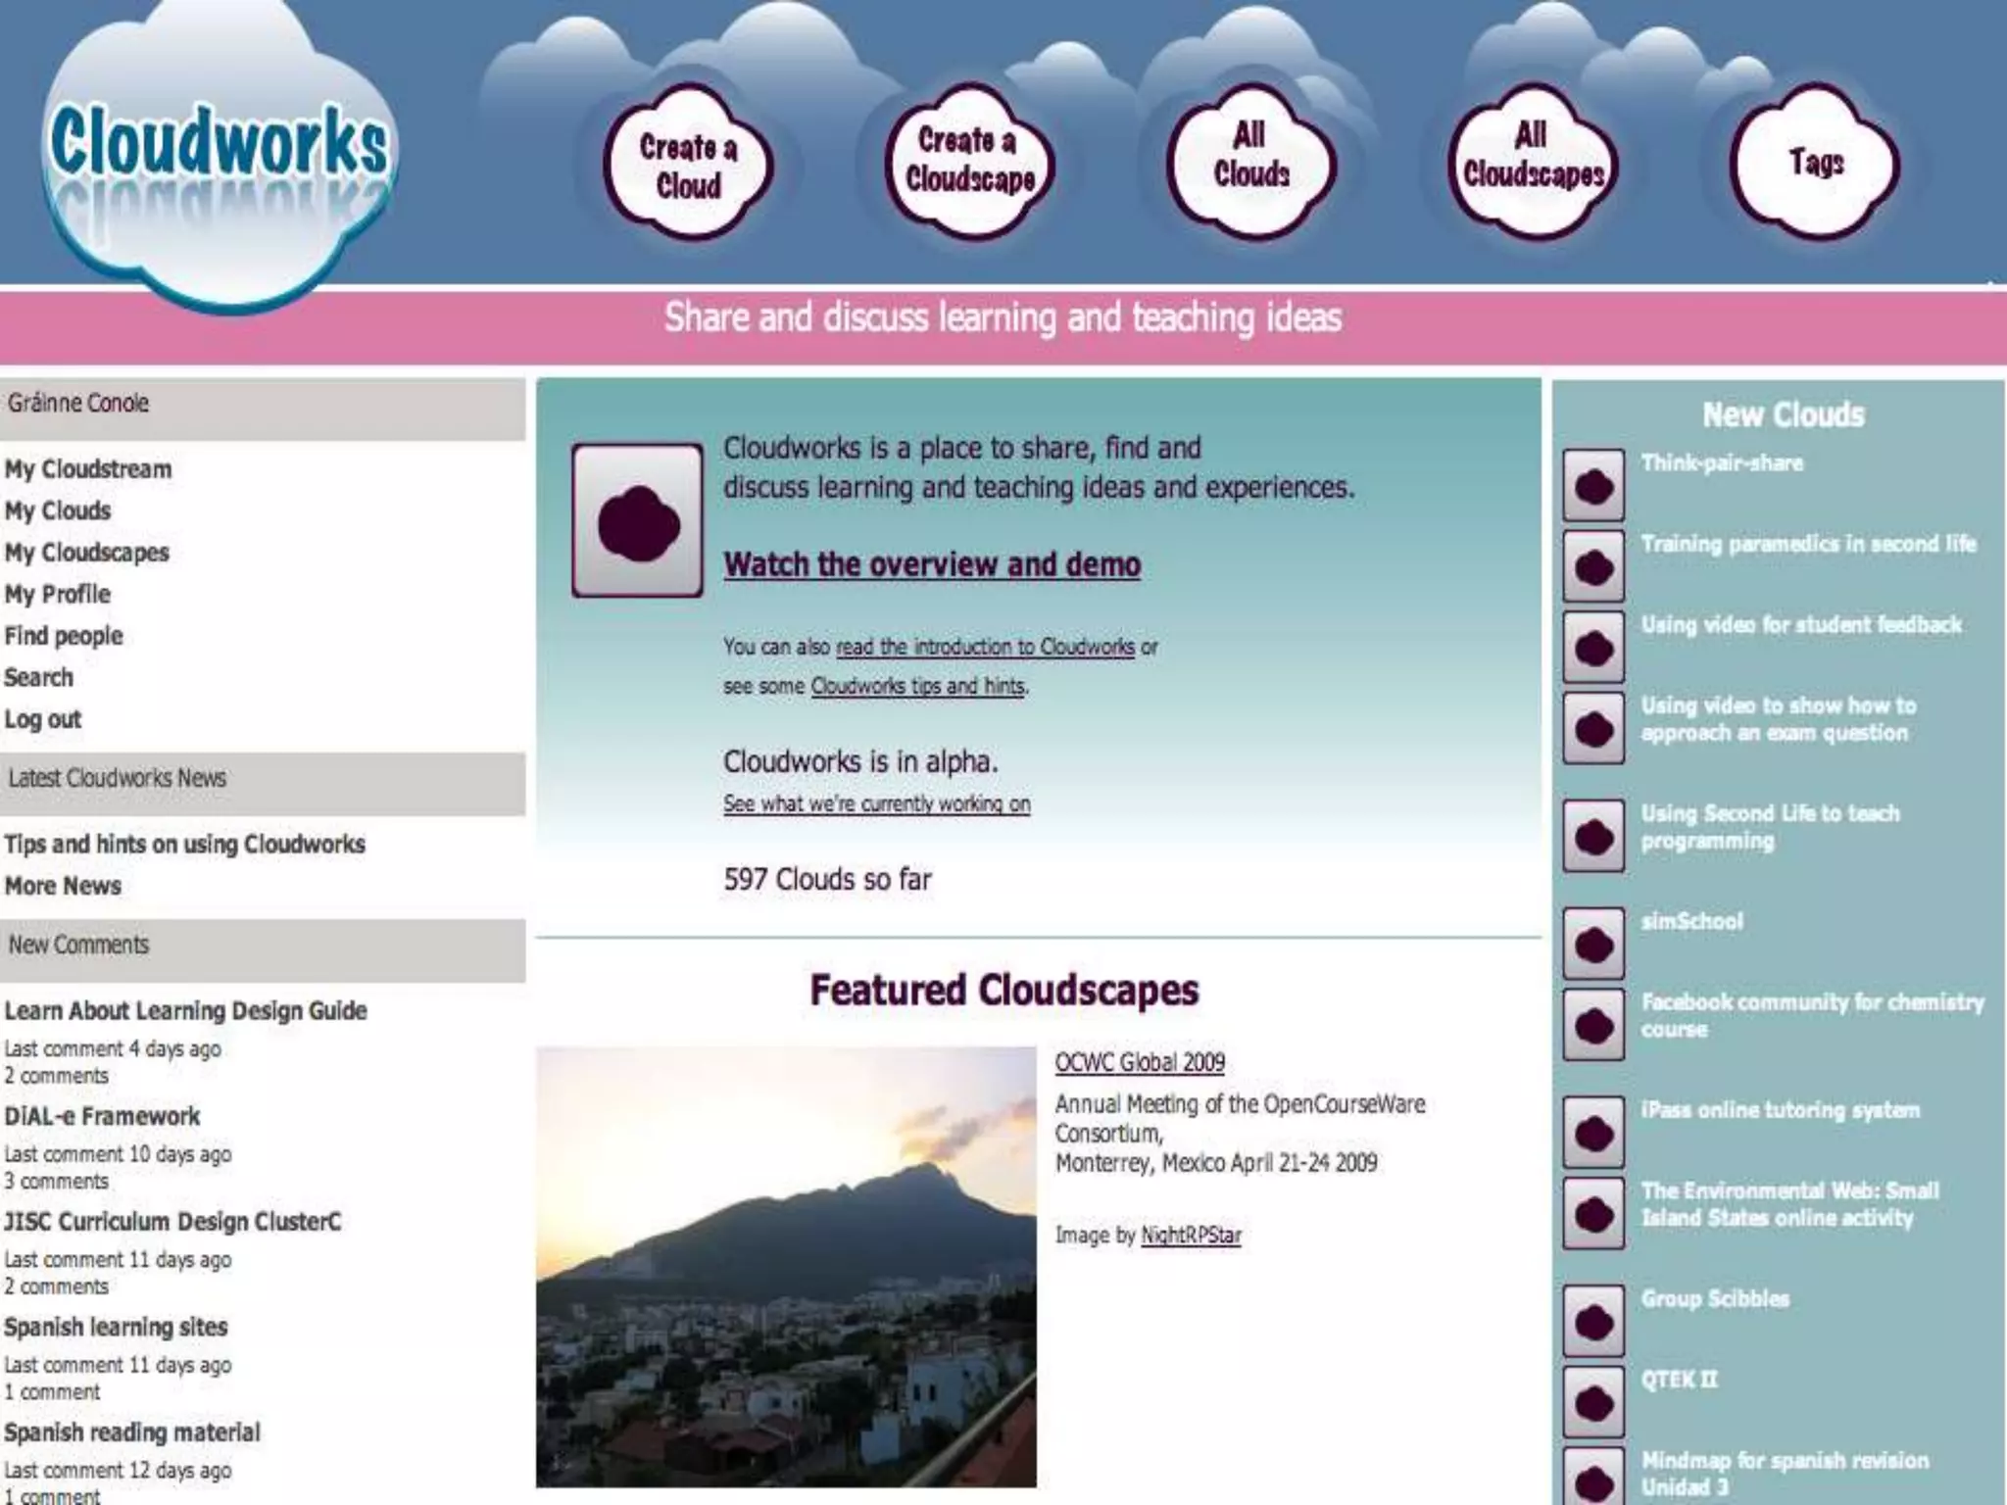Open Training paramedics in second life cloud
The image size is (2007, 1505).
[x=1808, y=544]
